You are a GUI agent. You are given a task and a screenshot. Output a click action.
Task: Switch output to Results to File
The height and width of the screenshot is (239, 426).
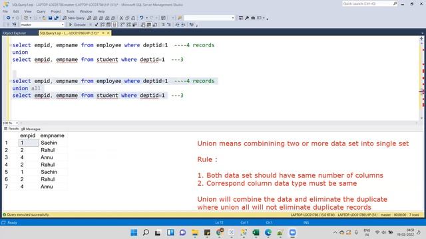tap(155, 25)
